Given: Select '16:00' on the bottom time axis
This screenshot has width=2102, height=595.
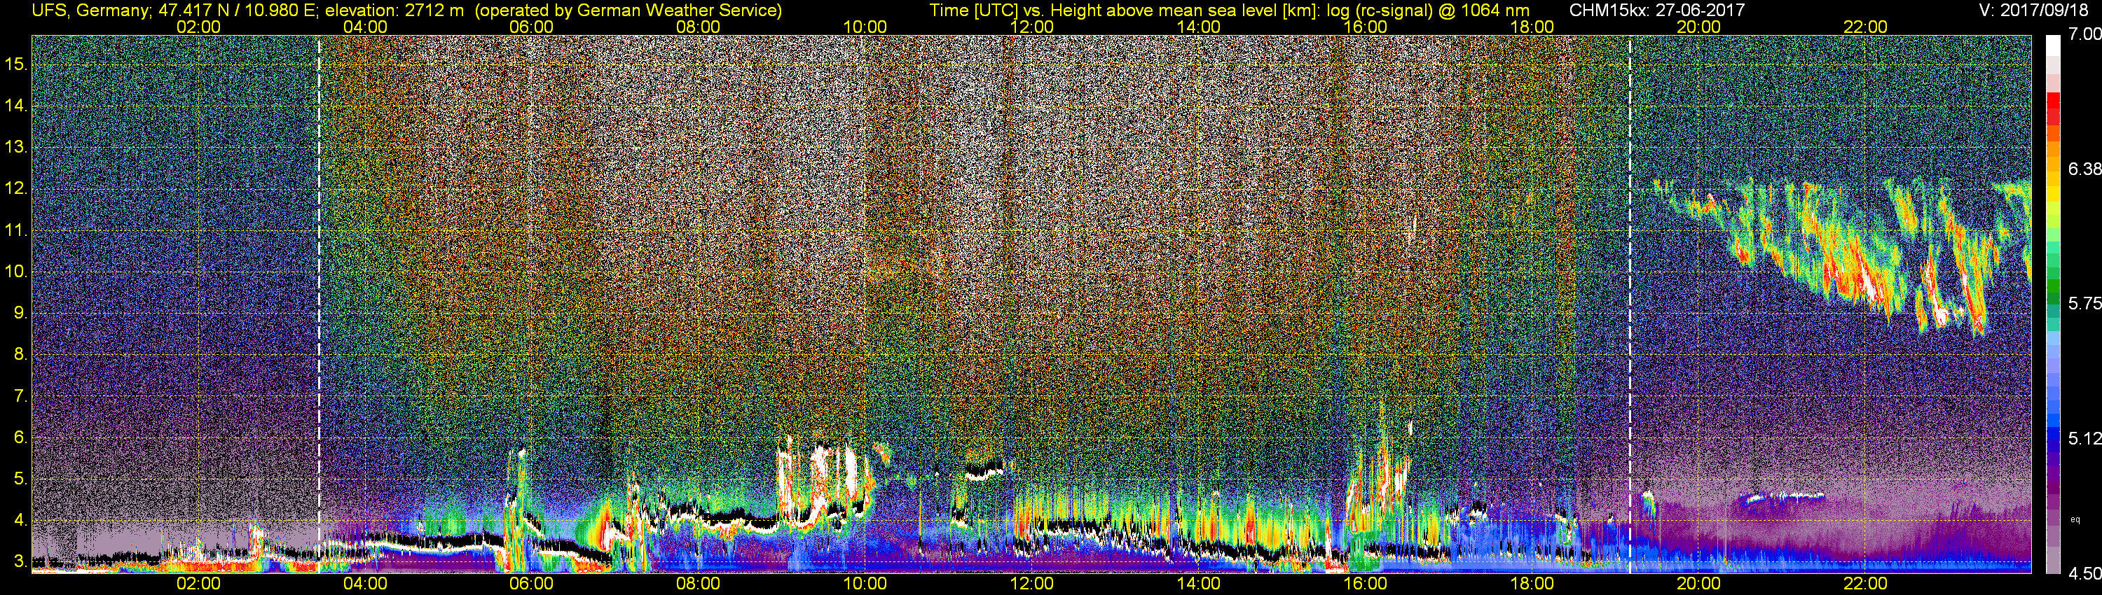Looking at the screenshot, I should coord(1365,584).
